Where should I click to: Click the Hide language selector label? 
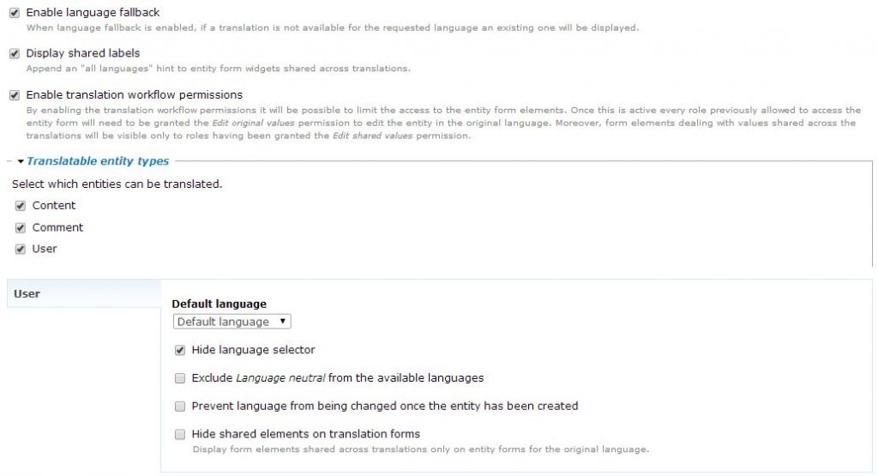pyautogui.click(x=253, y=350)
